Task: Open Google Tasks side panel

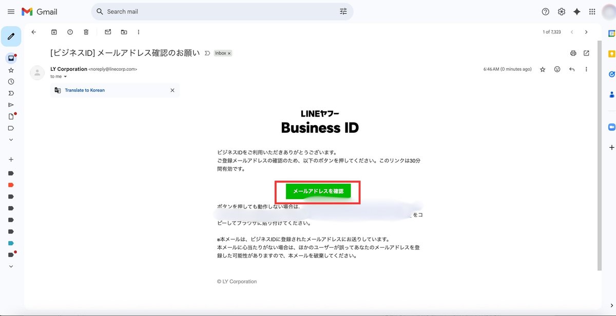Action: point(611,74)
